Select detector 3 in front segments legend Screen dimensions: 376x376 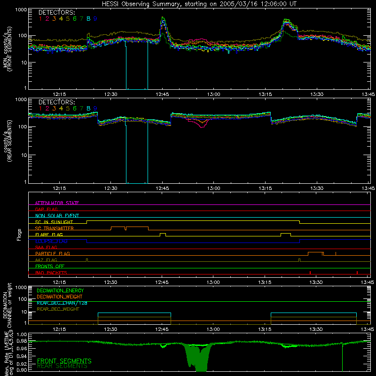(x=54, y=19)
